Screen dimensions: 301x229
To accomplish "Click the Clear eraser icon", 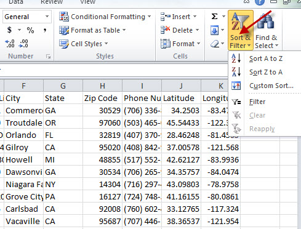I will (x=215, y=44).
